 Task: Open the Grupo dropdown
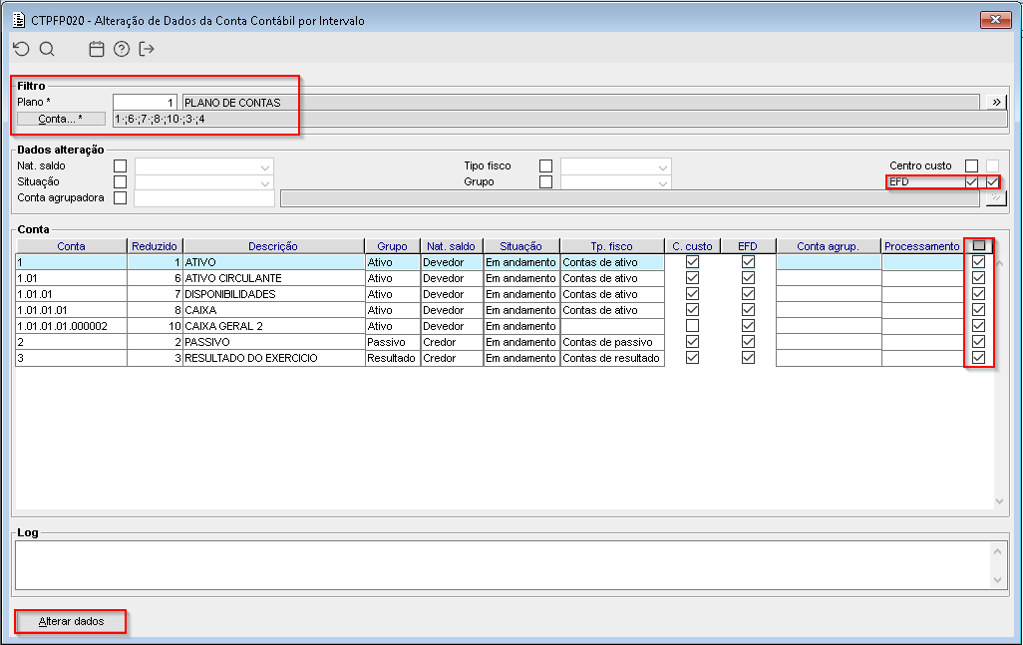[x=616, y=182]
